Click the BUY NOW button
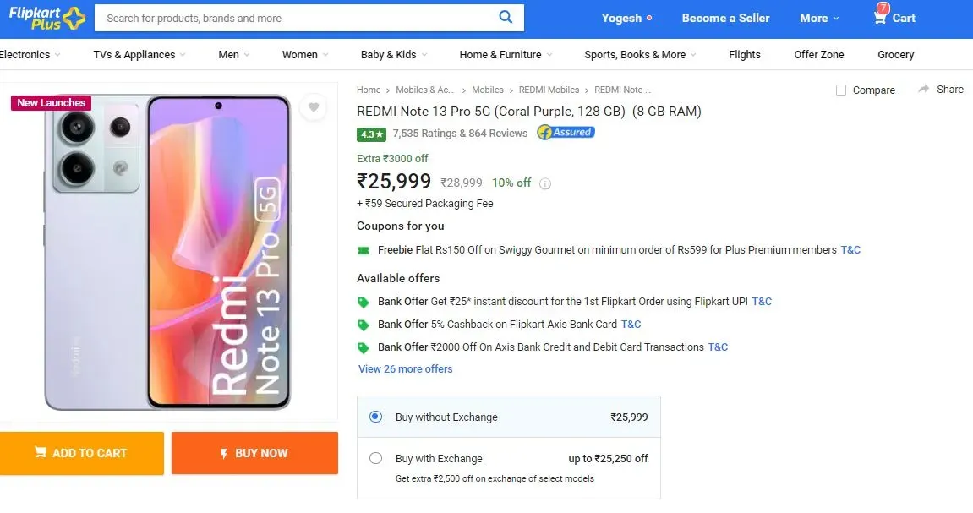The width and height of the screenshot is (973, 513). [x=255, y=454]
